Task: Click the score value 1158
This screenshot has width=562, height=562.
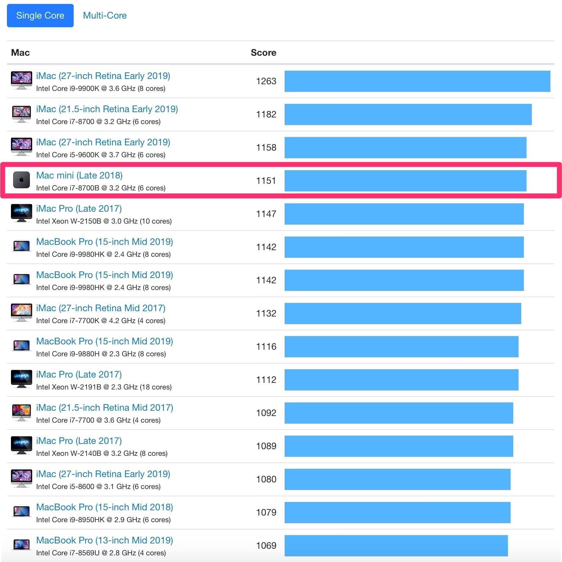Action: point(266,148)
